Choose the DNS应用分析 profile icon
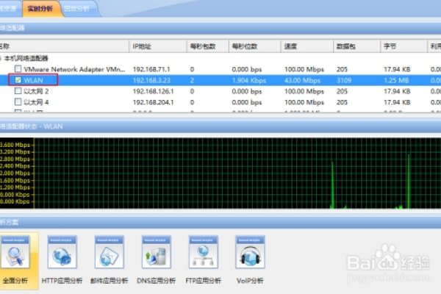Viewport: 441px width, 294px height. (x=156, y=252)
